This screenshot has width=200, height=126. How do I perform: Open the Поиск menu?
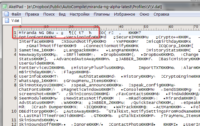49,14
